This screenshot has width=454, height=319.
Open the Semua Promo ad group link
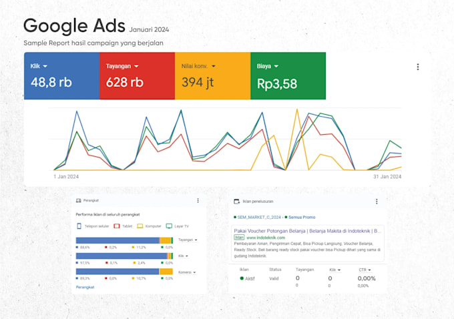[x=302, y=217]
